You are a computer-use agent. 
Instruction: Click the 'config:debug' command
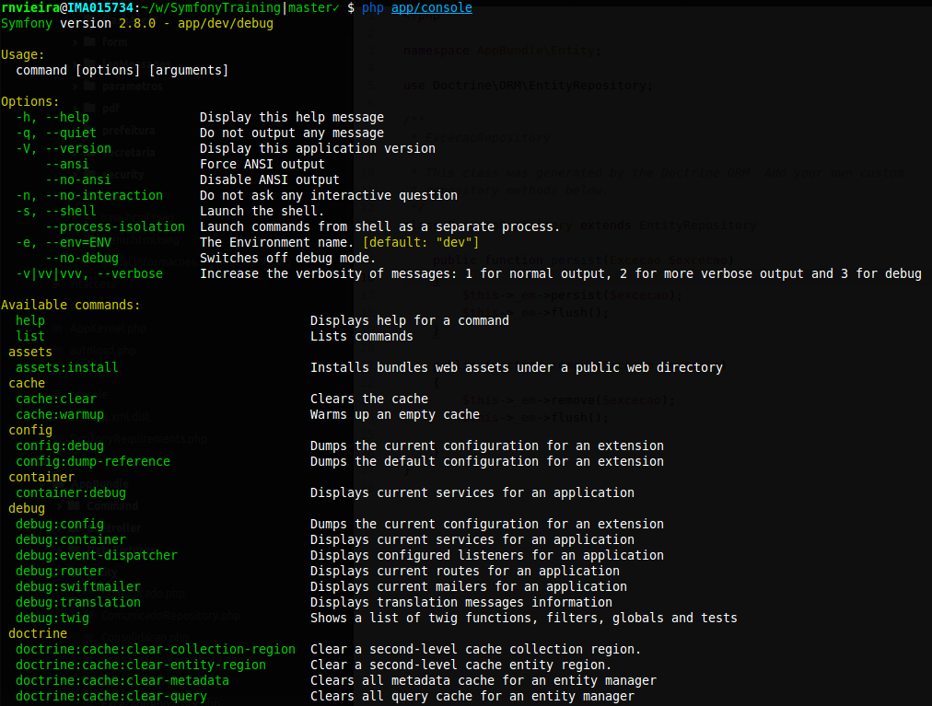60,446
